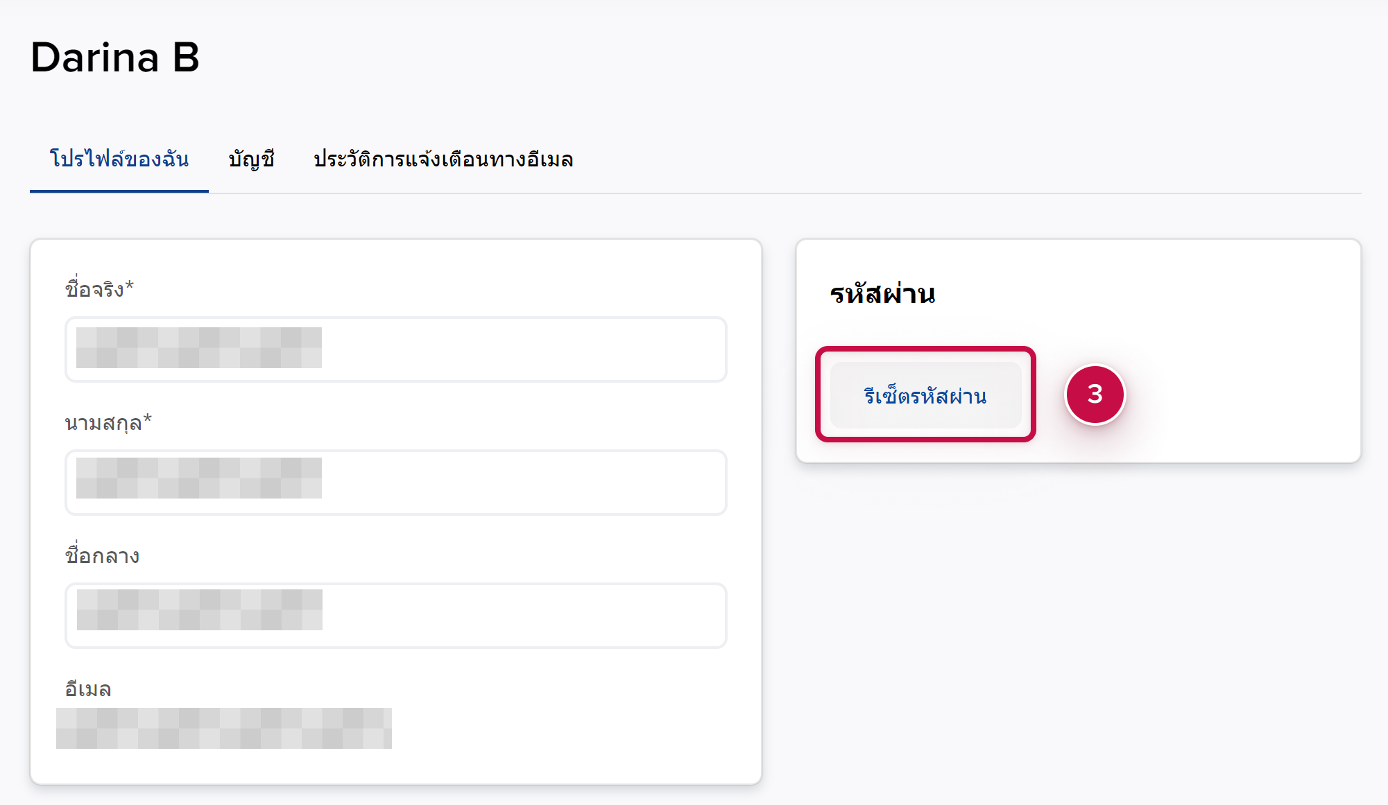Viewport: 1388px width, 805px height.
Task: Focus the นามสกุล input field
Action: (520, 483)
